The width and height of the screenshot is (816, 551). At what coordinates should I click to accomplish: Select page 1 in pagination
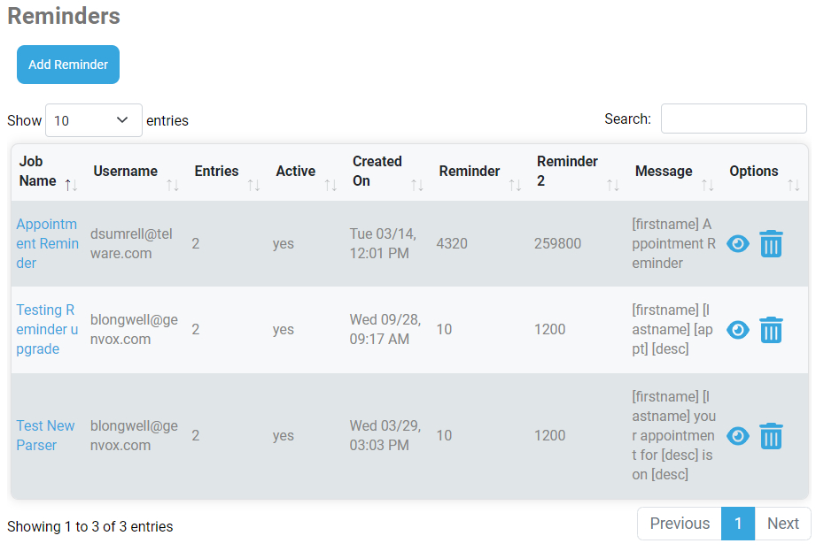click(x=737, y=524)
